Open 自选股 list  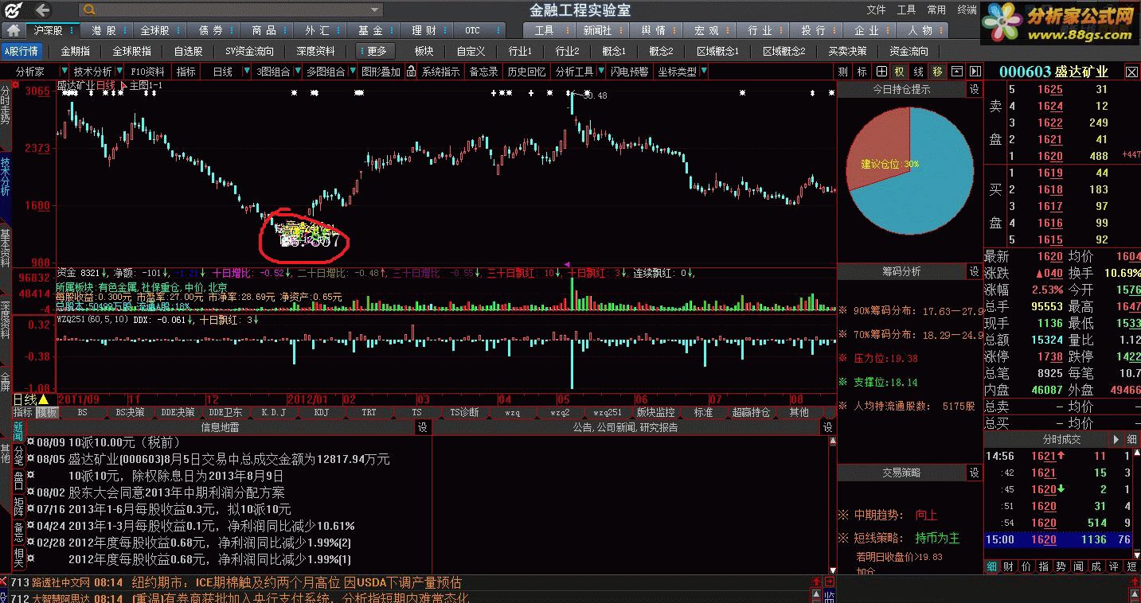click(x=188, y=51)
